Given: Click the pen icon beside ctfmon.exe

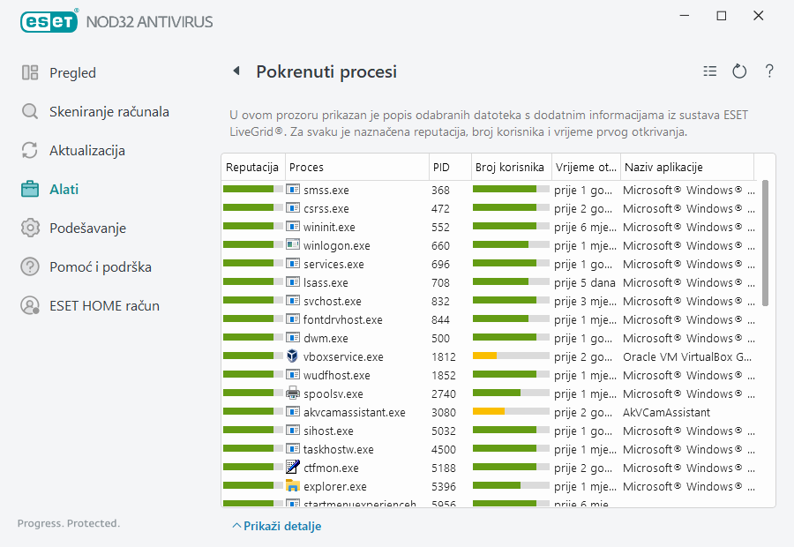Looking at the screenshot, I should [293, 468].
